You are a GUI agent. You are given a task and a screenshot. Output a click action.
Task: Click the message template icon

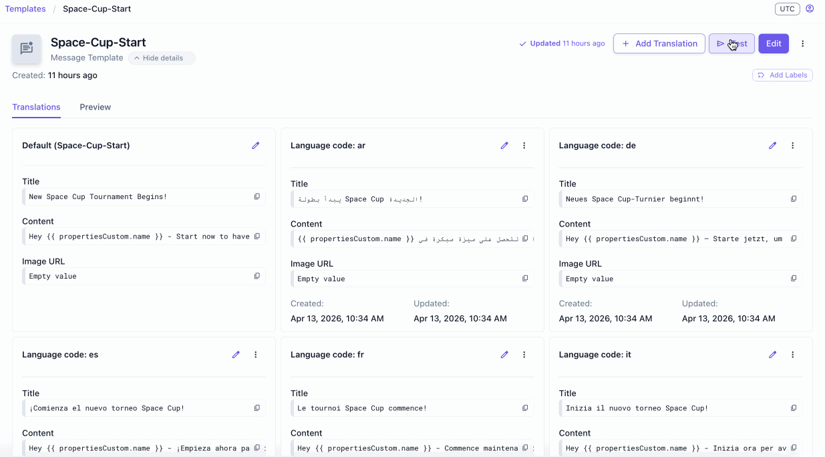point(27,49)
